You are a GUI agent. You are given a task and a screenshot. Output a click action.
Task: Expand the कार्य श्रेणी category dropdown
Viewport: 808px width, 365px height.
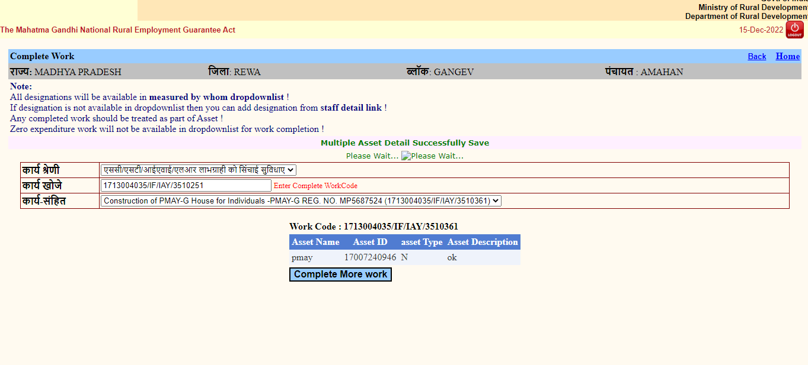(x=198, y=170)
